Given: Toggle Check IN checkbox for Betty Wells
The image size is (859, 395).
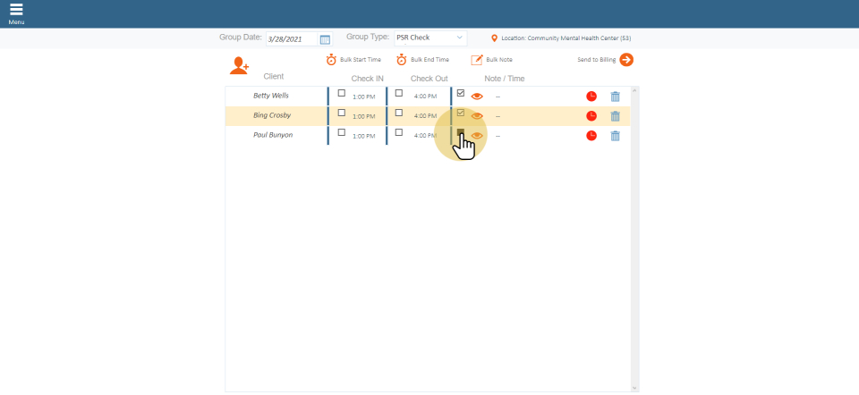Looking at the screenshot, I should click(341, 93).
